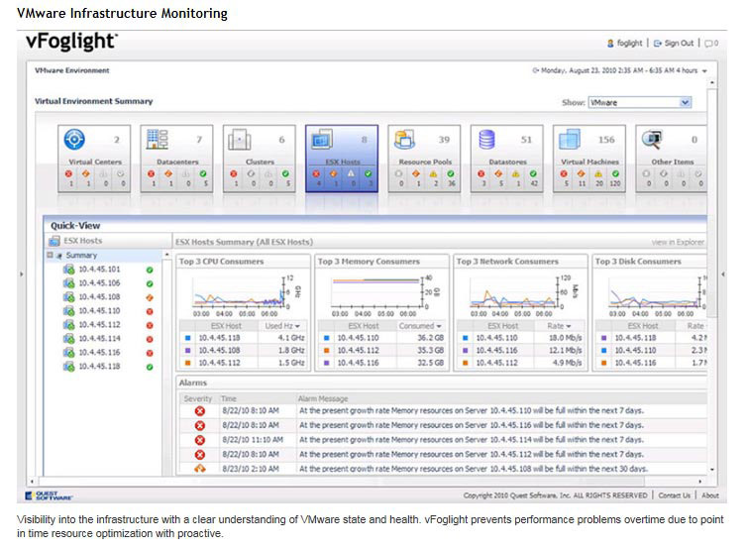
Task: Click the Sign Out arrow icon
Action: (x=658, y=44)
